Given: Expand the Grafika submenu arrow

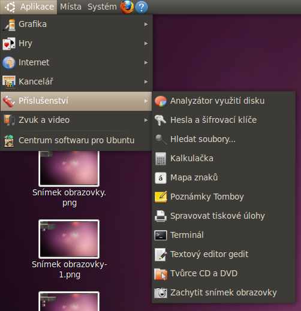Looking at the screenshot, I should coord(146,25).
